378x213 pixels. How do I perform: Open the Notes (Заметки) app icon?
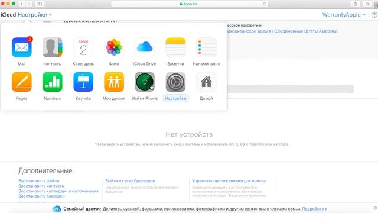click(175, 47)
